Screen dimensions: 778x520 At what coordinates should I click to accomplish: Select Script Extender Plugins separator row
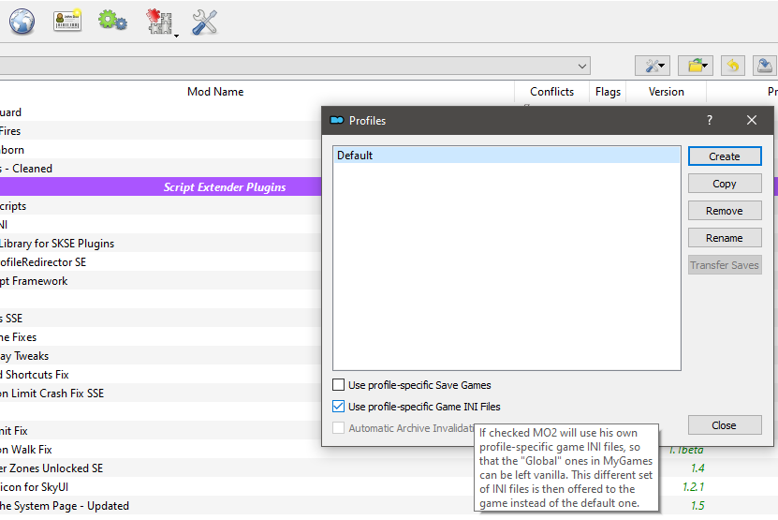point(161,187)
